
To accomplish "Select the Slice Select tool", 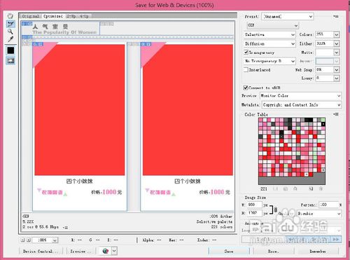I will [x=10, y=24].
